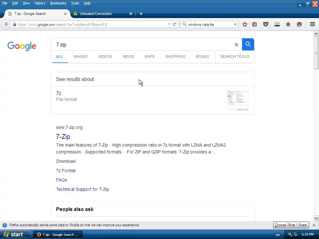Reload the page with the refresh icon
The height and width of the screenshot is (239, 319).
(174, 24)
